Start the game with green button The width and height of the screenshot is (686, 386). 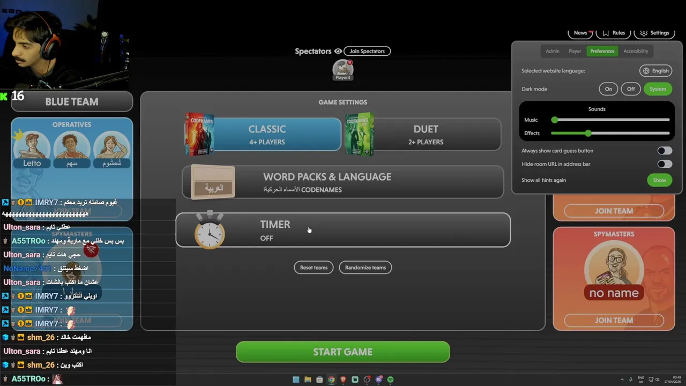click(343, 352)
